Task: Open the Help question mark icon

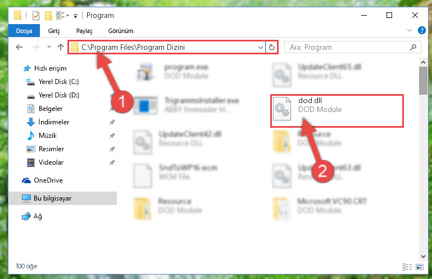Action: pyautogui.click(x=421, y=30)
